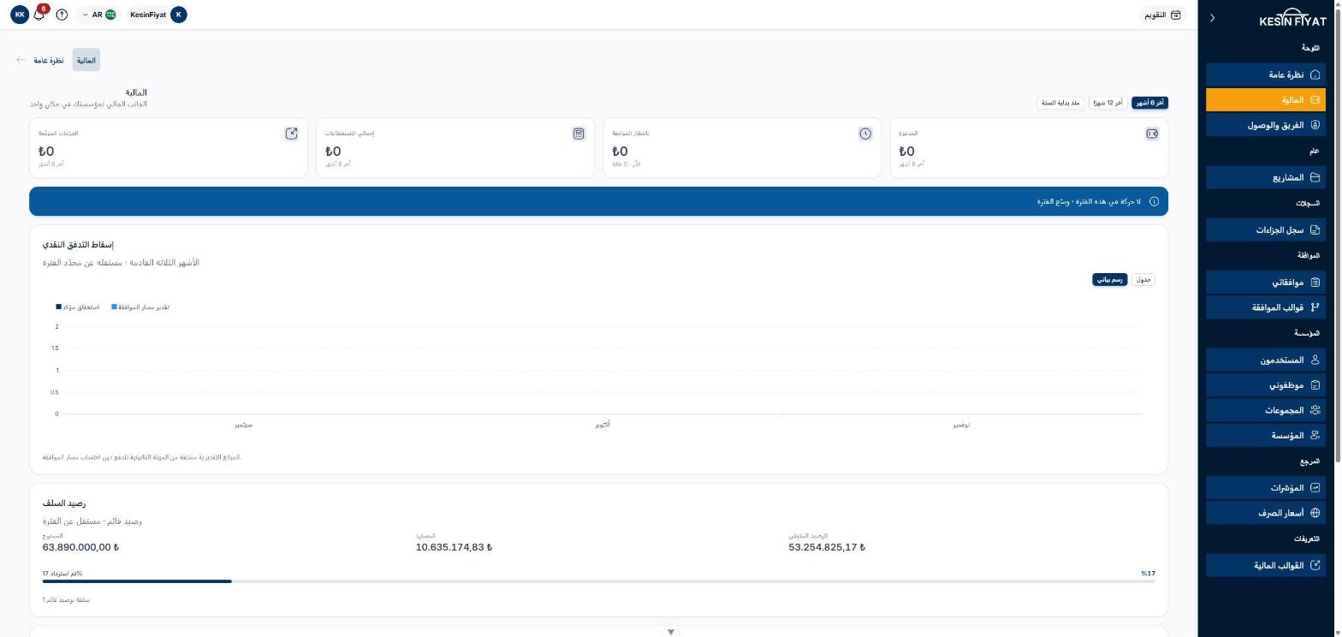Open the KesinFiyat organization switcher

(158, 15)
